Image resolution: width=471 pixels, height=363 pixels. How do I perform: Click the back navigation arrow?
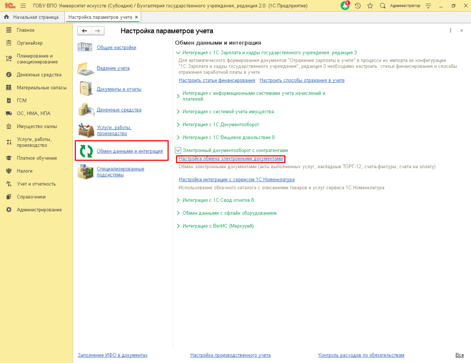click(x=84, y=31)
